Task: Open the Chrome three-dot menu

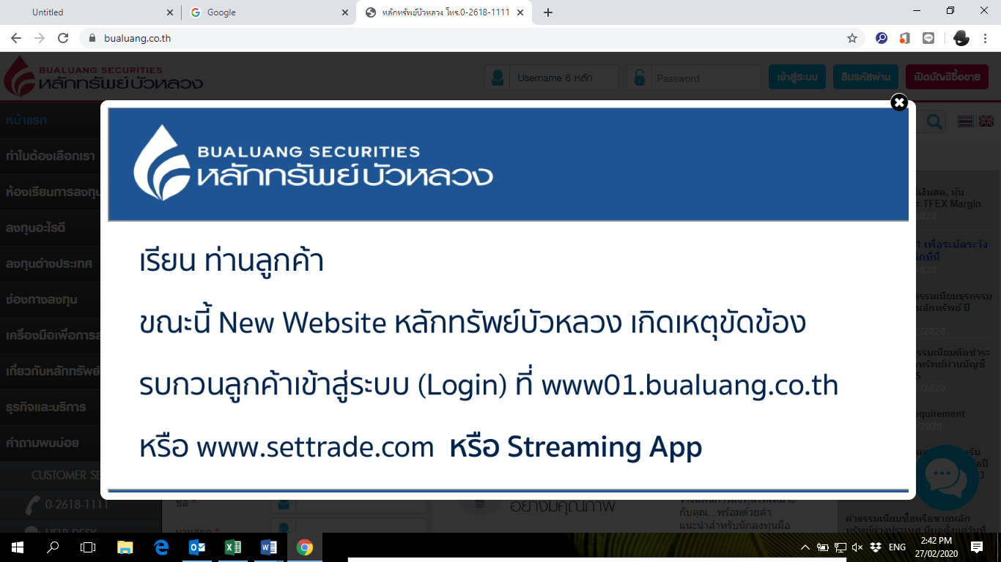Action: (x=986, y=38)
